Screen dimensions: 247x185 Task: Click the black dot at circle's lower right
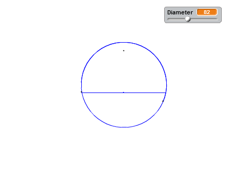[x=163, y=101]
